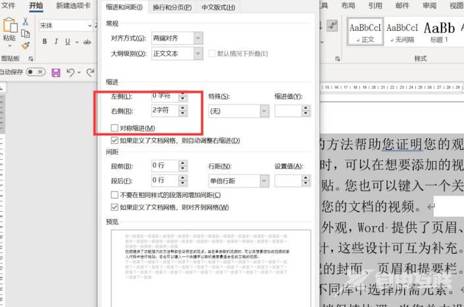The image size is (464, 307).
Task: Click the left indent (左侧) spinner
Action: coord(183,97)
